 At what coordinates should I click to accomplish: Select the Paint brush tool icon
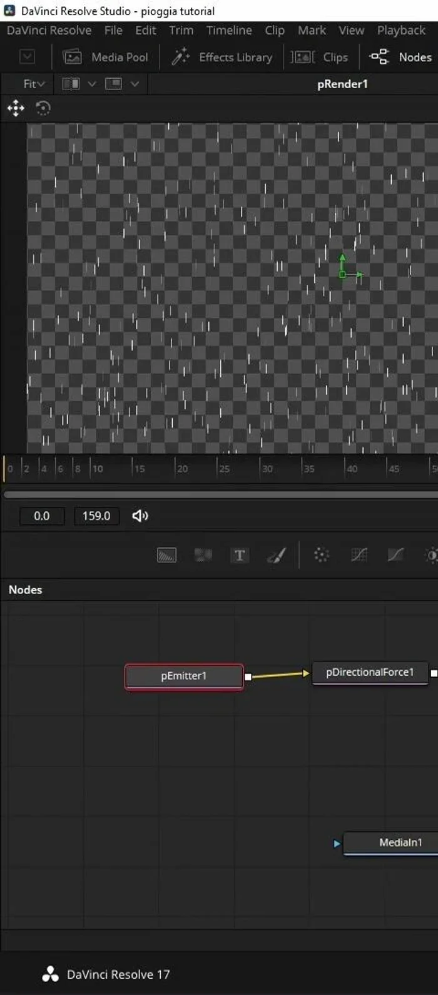(276, 555)
